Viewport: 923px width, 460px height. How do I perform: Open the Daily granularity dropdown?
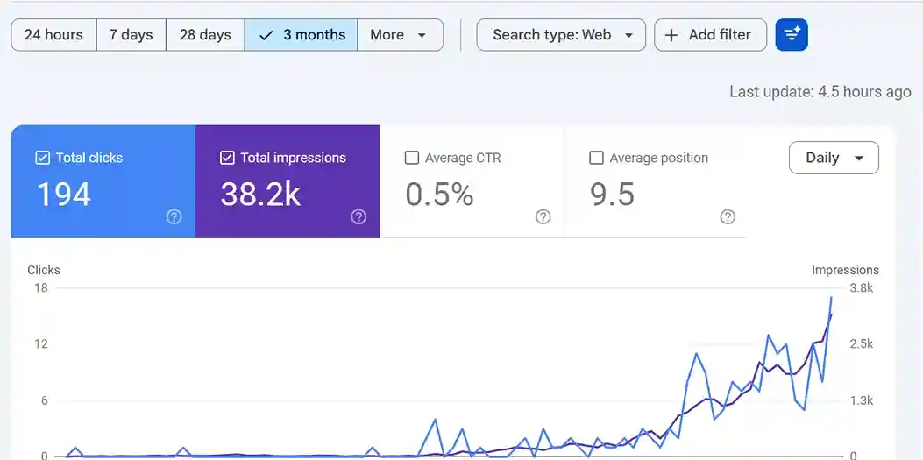pos(834,158)
